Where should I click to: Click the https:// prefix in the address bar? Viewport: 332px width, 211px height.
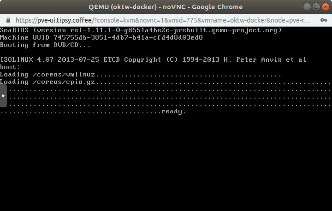pyautogui.click(x=26, y=20)
